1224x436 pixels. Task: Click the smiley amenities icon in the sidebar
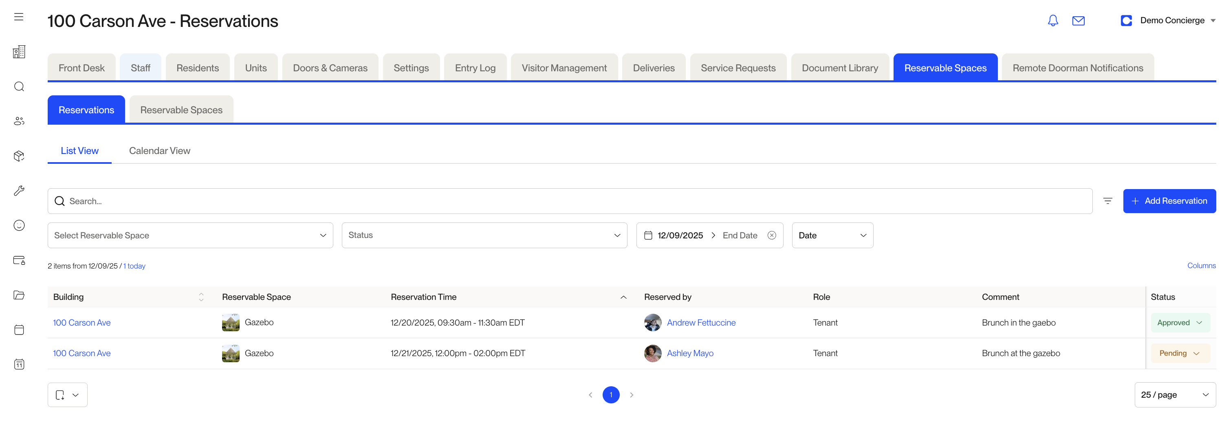pyautogui.click(x=19, y=225)
